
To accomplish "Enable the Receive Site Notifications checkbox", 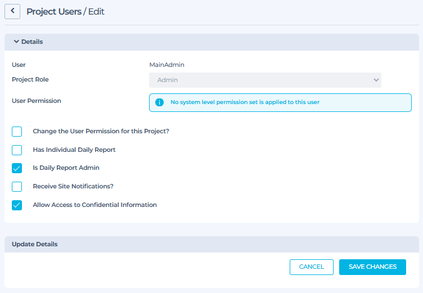I will pos(17,187).
